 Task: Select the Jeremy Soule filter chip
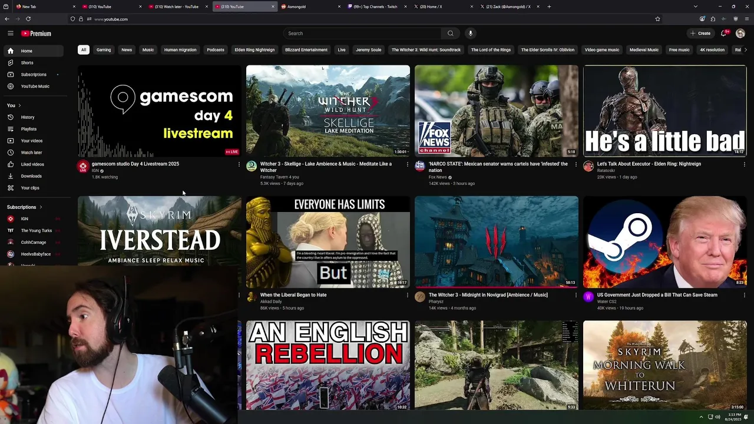(x=369, y=50)
